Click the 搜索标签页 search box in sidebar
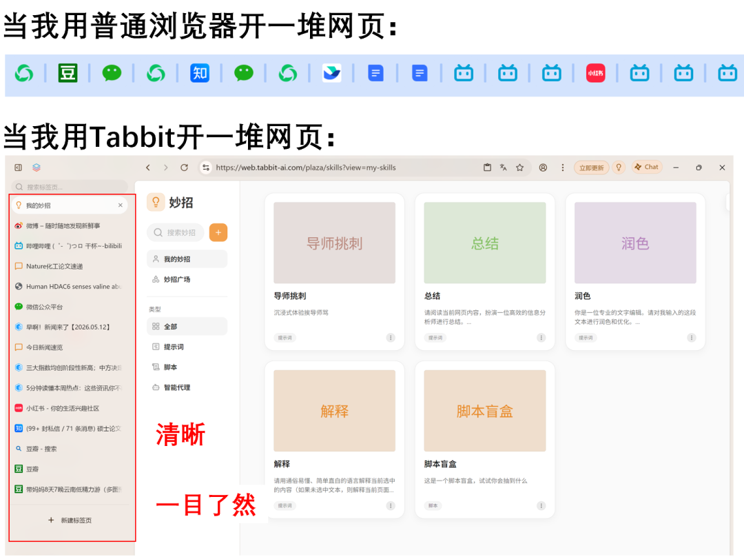The width and height of the screenshot is (744, 559). (70, 187)
